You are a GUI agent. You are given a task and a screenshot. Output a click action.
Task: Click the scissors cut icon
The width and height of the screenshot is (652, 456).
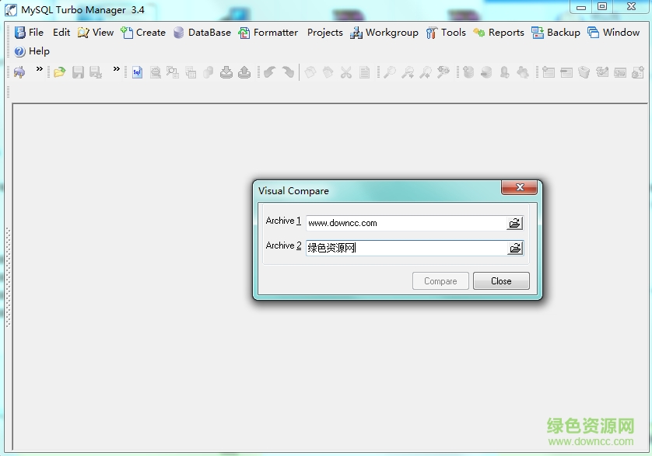tap(346, 72)
